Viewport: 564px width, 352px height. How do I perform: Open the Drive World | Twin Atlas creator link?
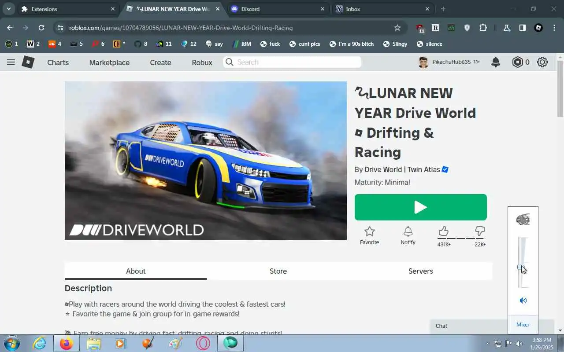pyautogui.click(x=402, y=169)
